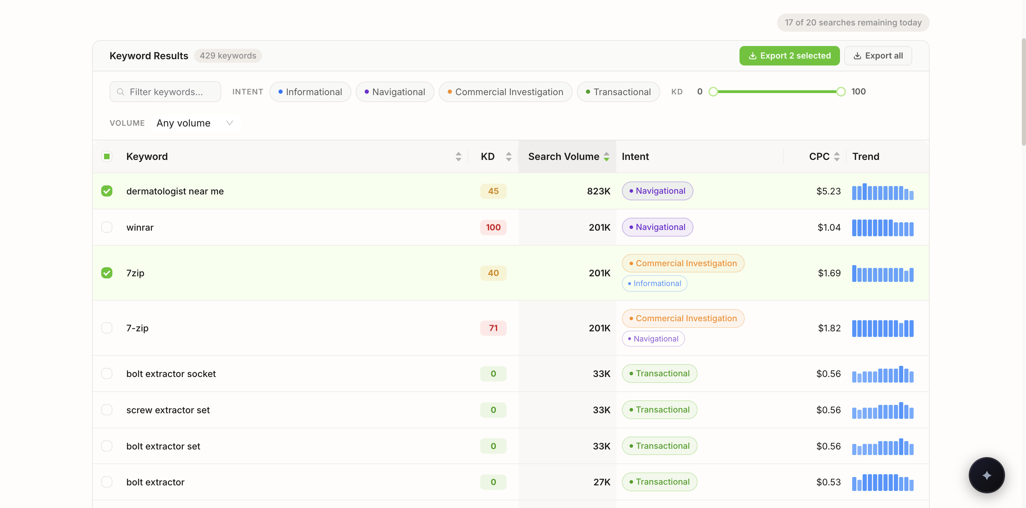Click the trend sparkline for 7zip

[883, 273]
